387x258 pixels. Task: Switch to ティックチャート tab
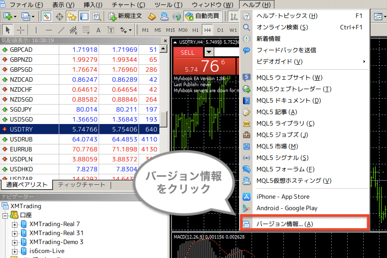[x=82, y=185]
